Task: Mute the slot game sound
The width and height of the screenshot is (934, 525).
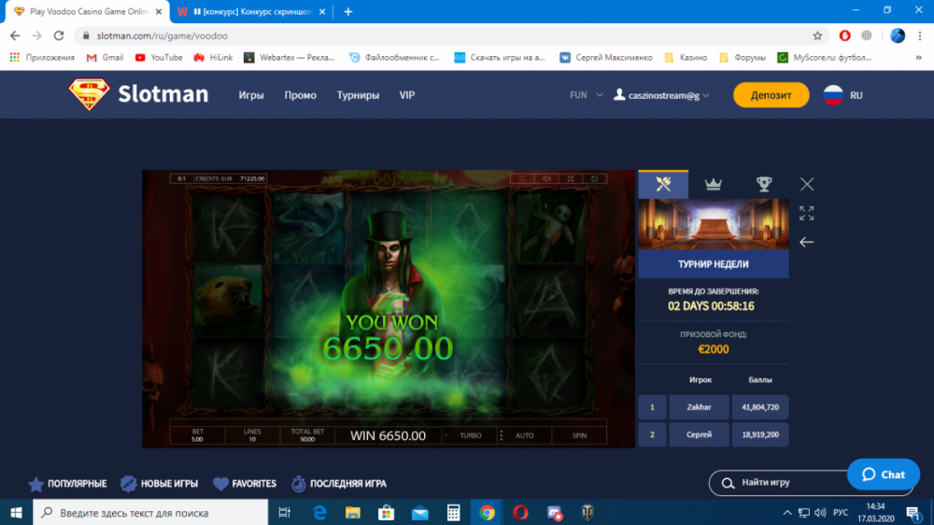Action: click(x=546, y=178)
